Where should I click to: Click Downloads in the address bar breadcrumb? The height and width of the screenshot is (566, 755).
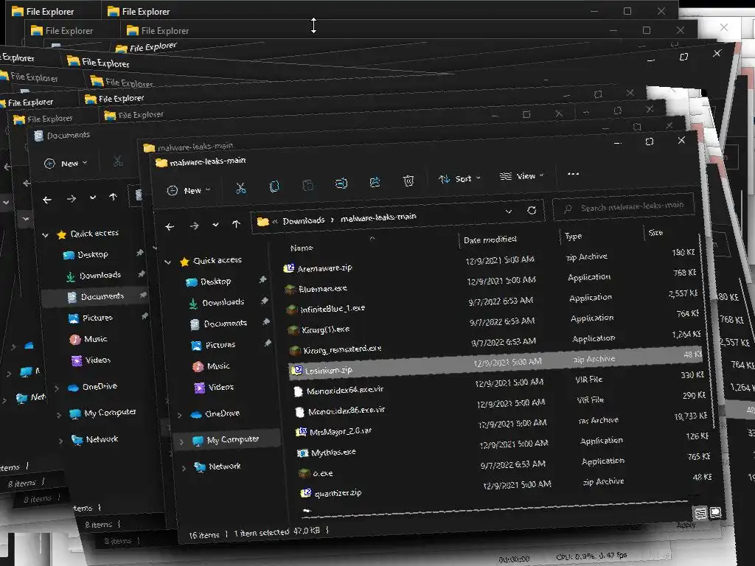304,220
